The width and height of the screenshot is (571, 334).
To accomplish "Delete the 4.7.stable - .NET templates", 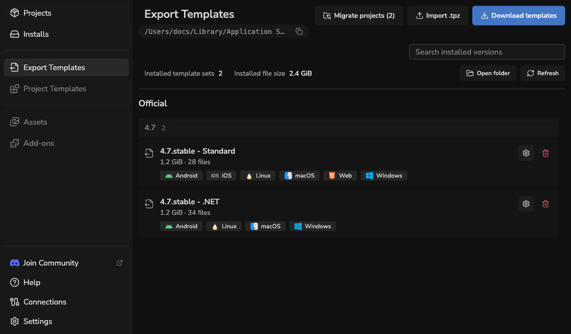I will pyautogui.click(x=545, y=204).
